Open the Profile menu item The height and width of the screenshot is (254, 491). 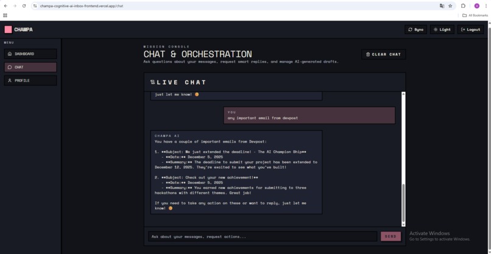[30, 80]
